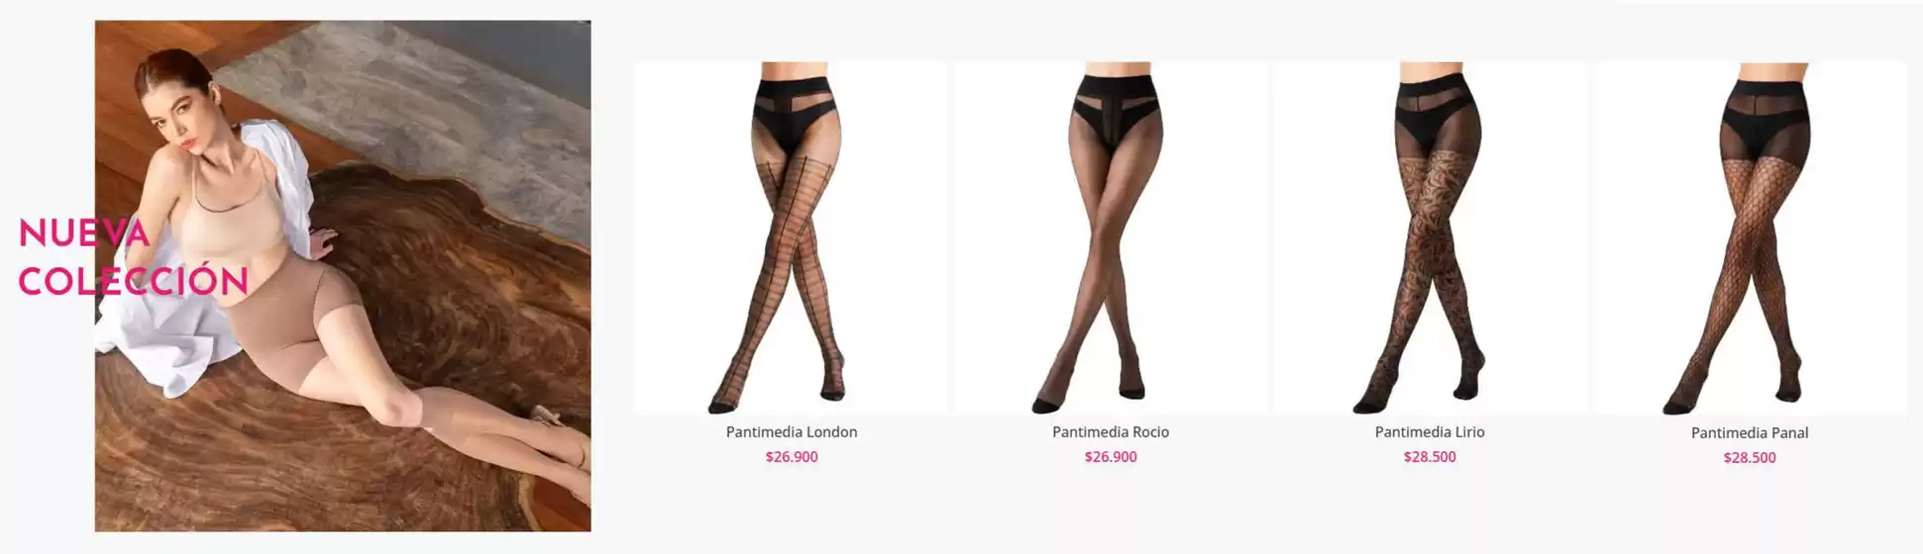Click the Pantimedia Rocio title link
1923x554 pixels.
click(x=1111, y=432)
